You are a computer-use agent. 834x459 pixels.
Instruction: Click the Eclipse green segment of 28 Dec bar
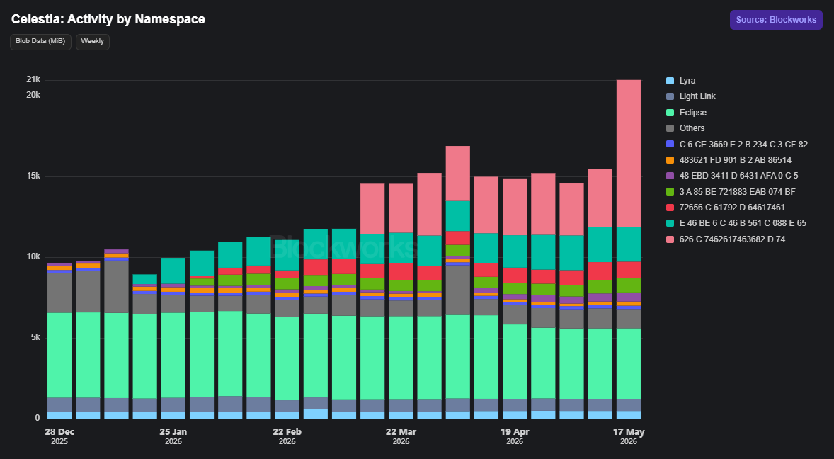point(59,356)
